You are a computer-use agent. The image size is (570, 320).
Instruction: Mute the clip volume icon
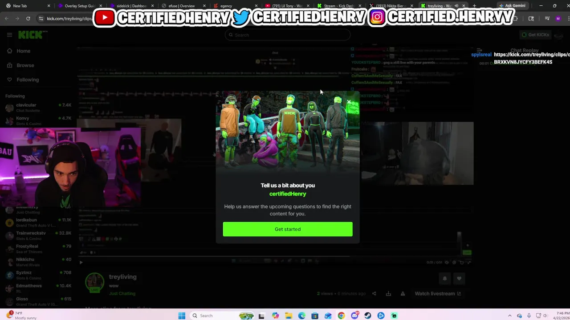[x=447, y=262]
